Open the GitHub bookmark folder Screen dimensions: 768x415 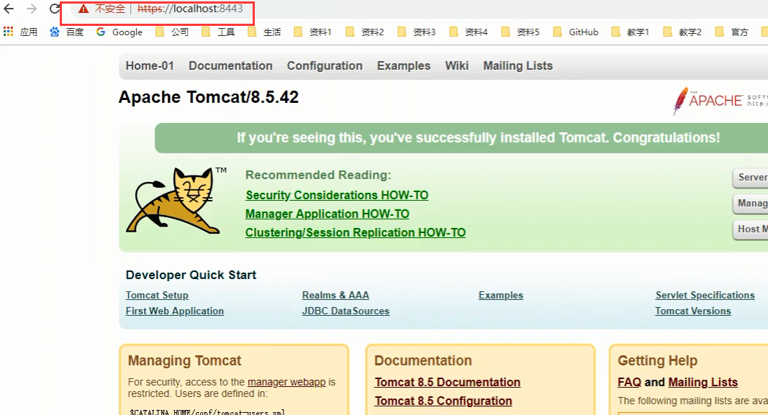click(x=576, y=32)
